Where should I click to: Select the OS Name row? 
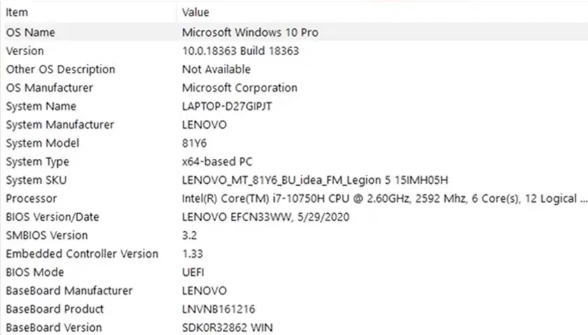(x=296, y=32)
